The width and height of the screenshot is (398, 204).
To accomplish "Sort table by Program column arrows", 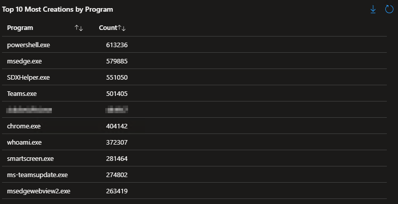I will (79, 28).
